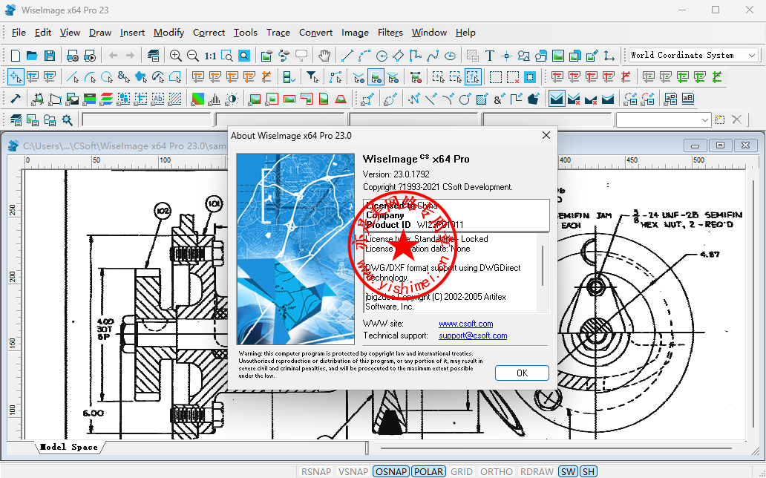Click the first empty field in bottom toolbar
Screen dimensions: 766x478
coord(146,119)
